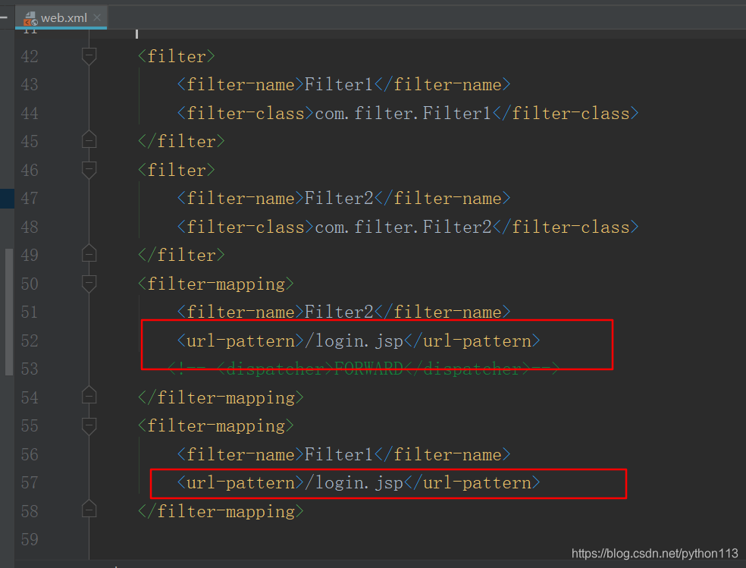
Task: Click com.filter.Filter1 class name
Action: (x=403, y=113)
